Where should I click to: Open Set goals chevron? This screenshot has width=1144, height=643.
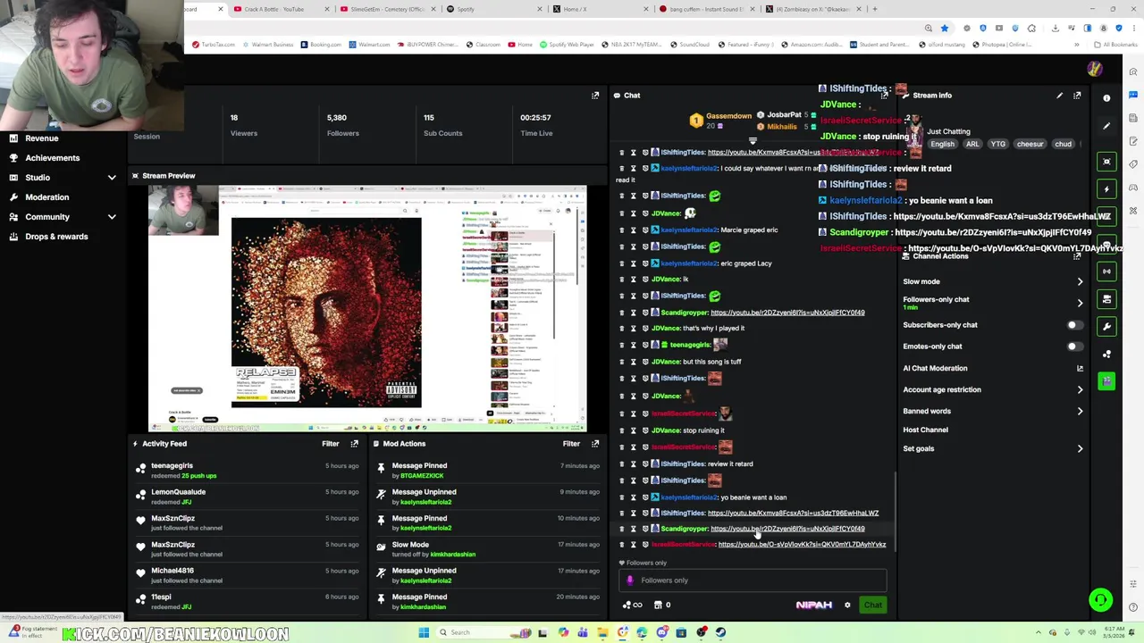pos(1080,449)
